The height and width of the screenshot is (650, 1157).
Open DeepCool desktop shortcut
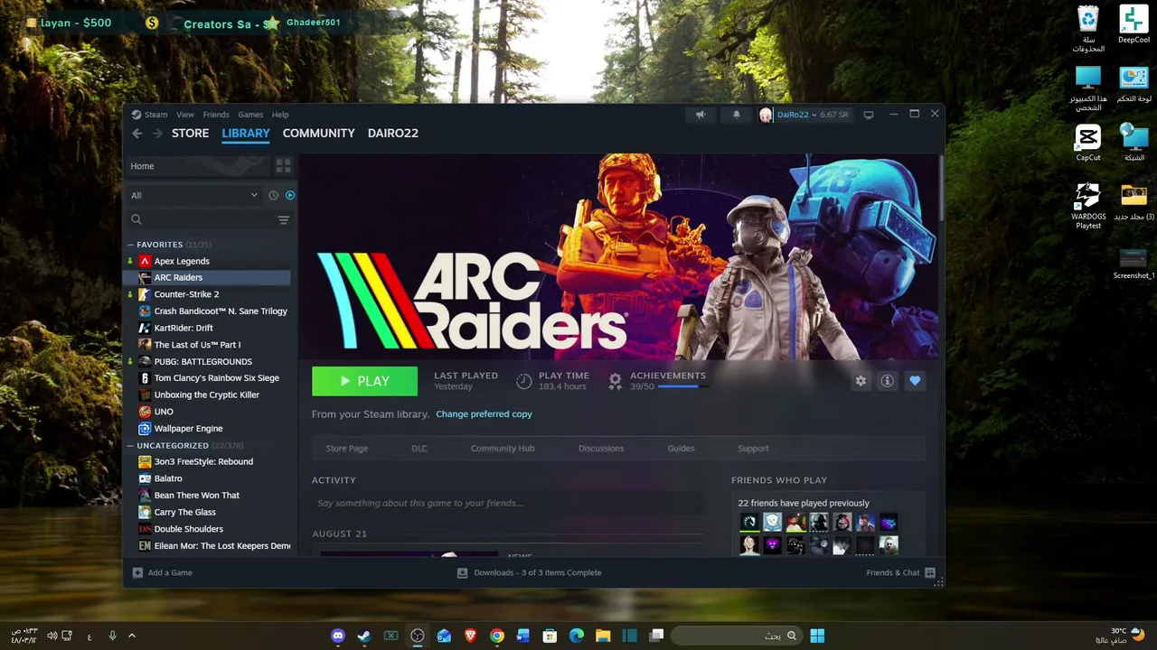tap(1133, 25)
